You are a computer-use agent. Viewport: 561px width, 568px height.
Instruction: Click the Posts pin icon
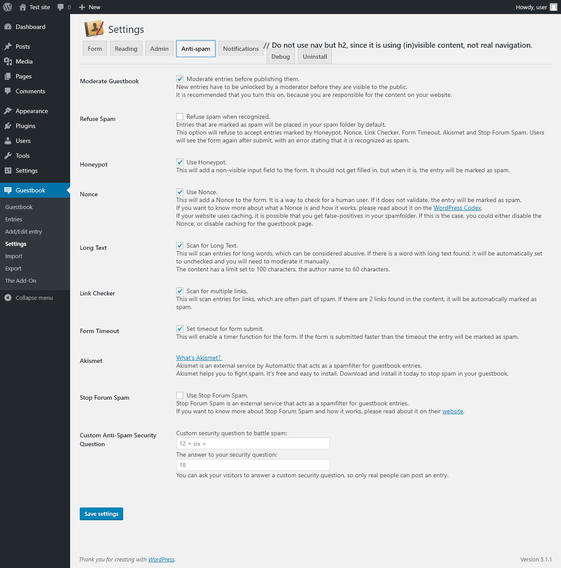click(x=8, y=46)
